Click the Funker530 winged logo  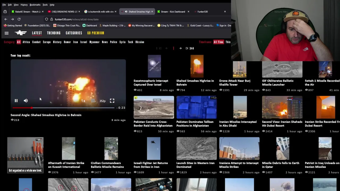(x=21, y=33)
